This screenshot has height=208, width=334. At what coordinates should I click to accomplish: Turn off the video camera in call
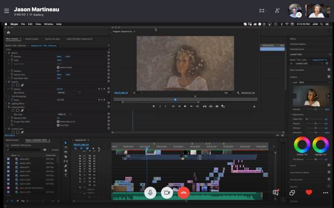point(167,192)
